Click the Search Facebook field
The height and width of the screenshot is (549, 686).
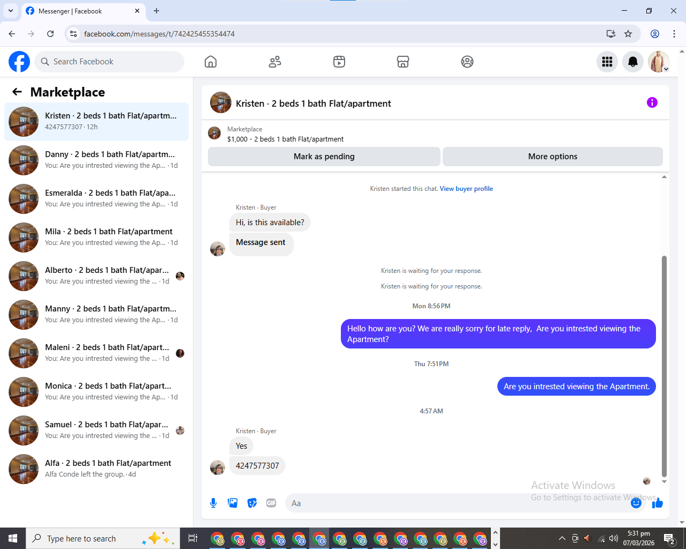tap(109, 62)
